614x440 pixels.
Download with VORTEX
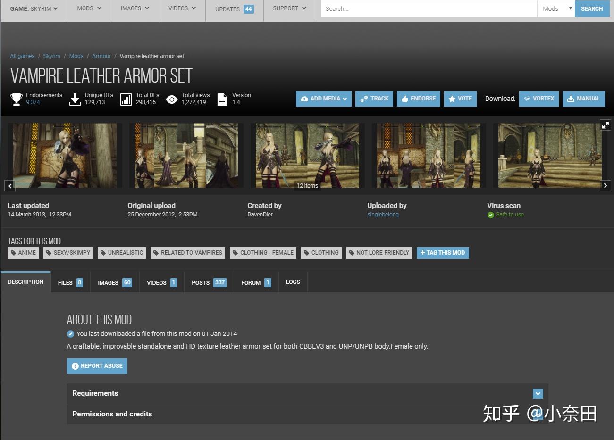click(x=539, y=99)
